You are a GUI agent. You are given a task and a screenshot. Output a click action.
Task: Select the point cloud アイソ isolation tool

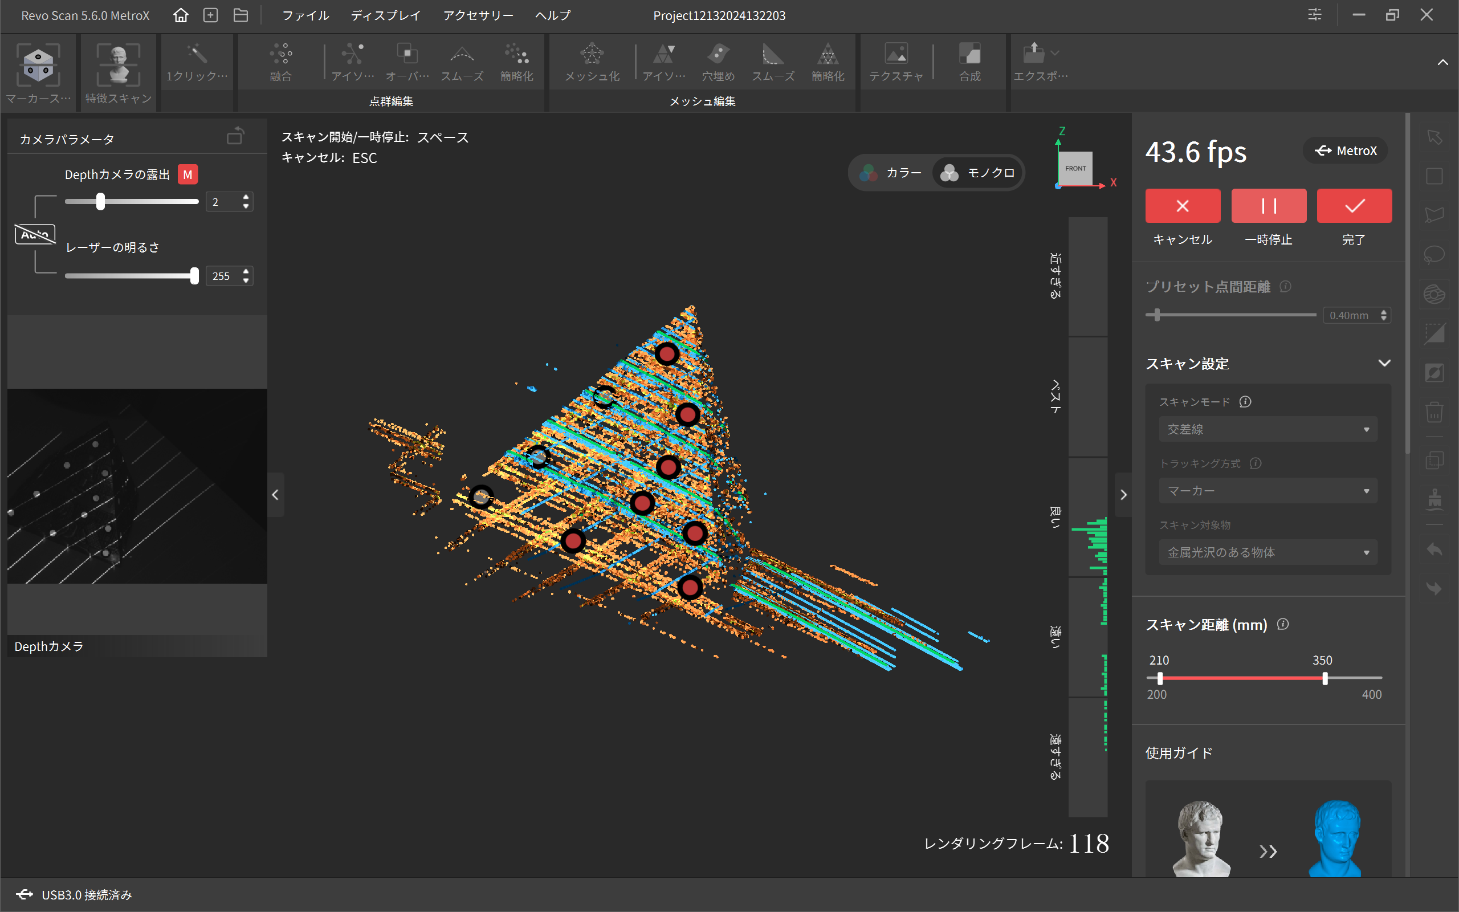coord(353,62)
